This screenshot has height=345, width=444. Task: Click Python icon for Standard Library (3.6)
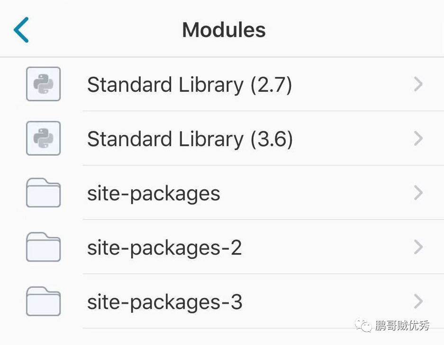(43, 139)
